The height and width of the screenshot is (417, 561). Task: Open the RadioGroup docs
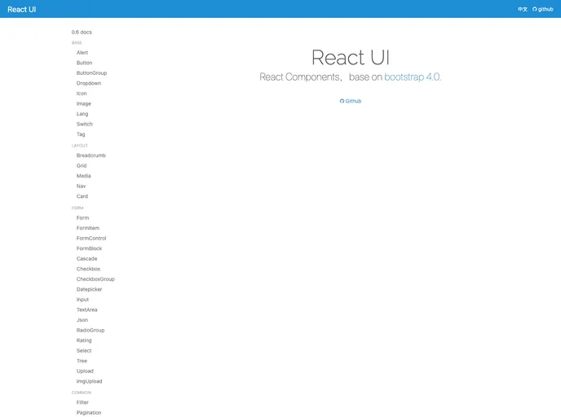(x=91, y=331)
